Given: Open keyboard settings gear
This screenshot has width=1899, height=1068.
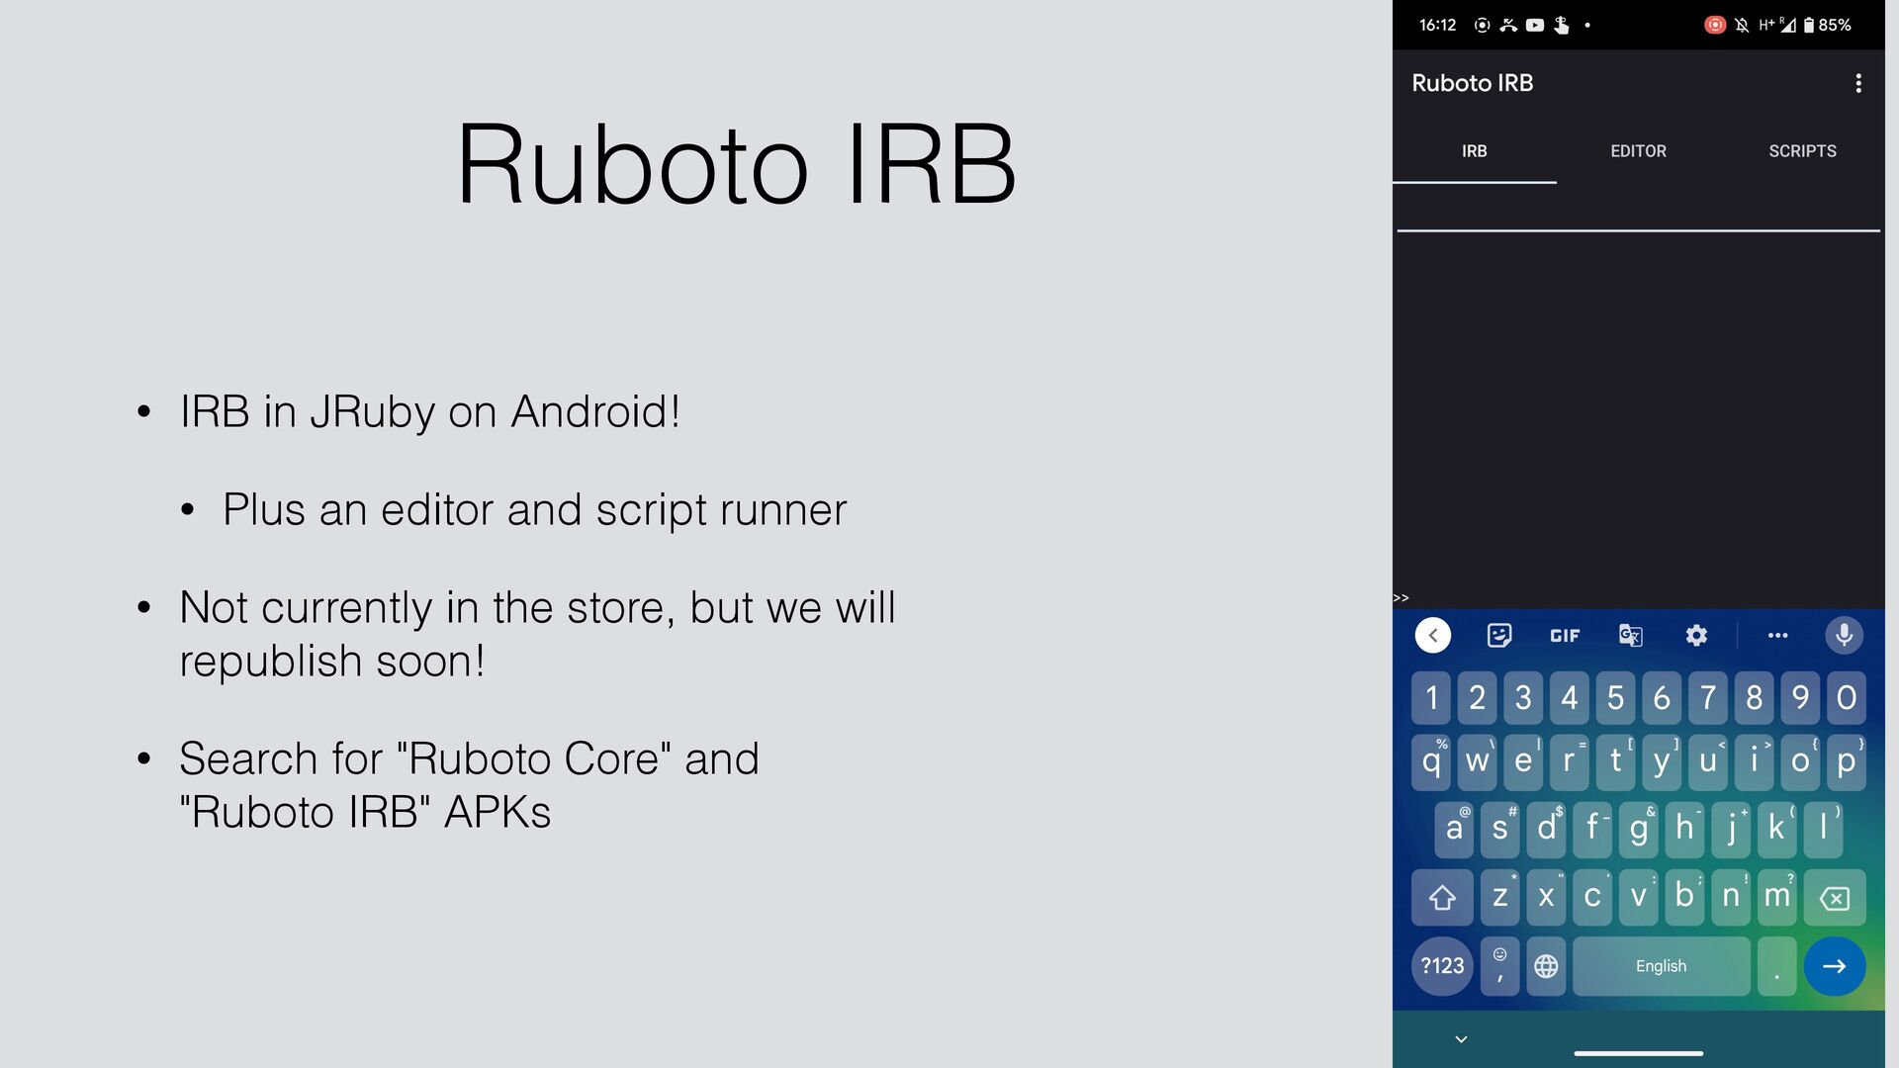Looking at the screenshot, I should 1696,635.
